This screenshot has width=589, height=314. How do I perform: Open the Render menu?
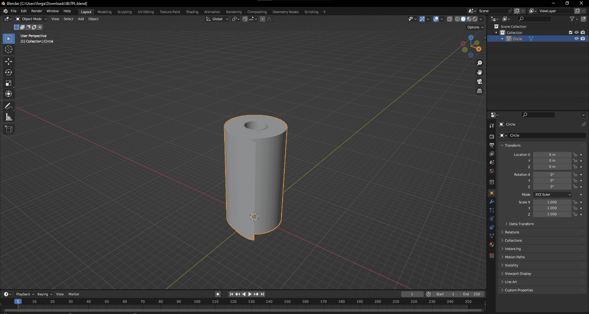(37, 11)
